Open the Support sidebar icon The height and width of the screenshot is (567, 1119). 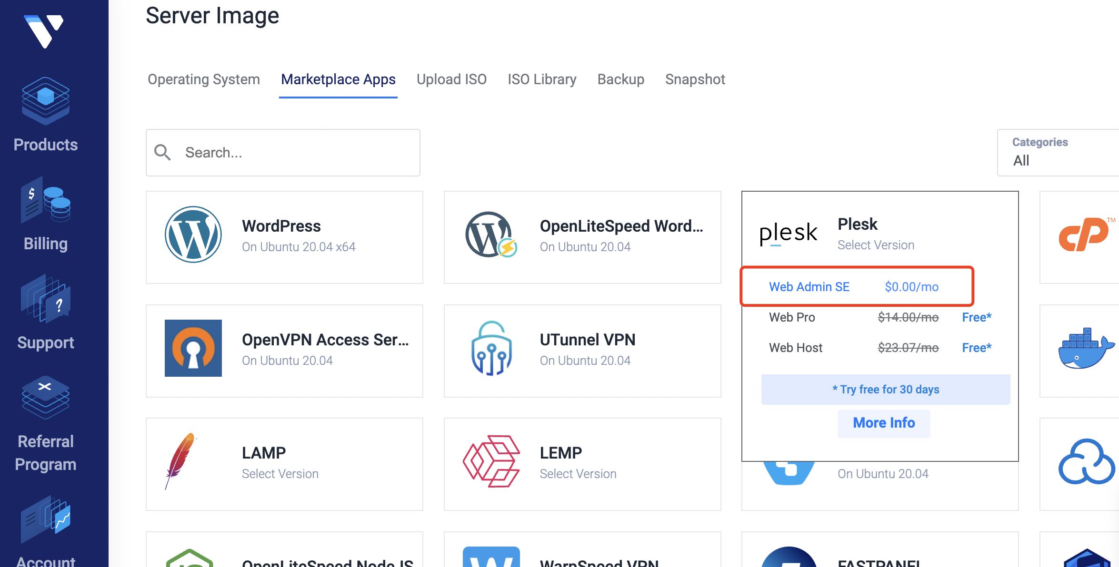pos(46,299)
